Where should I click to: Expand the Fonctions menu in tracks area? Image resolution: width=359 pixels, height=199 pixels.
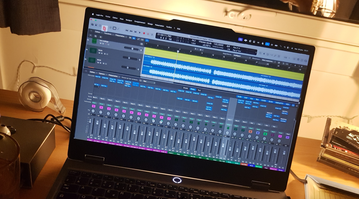tap(108, 34)
